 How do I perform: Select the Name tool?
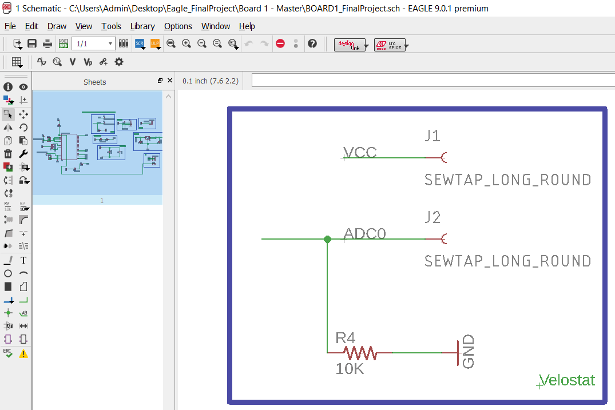(x=8, y=206)
